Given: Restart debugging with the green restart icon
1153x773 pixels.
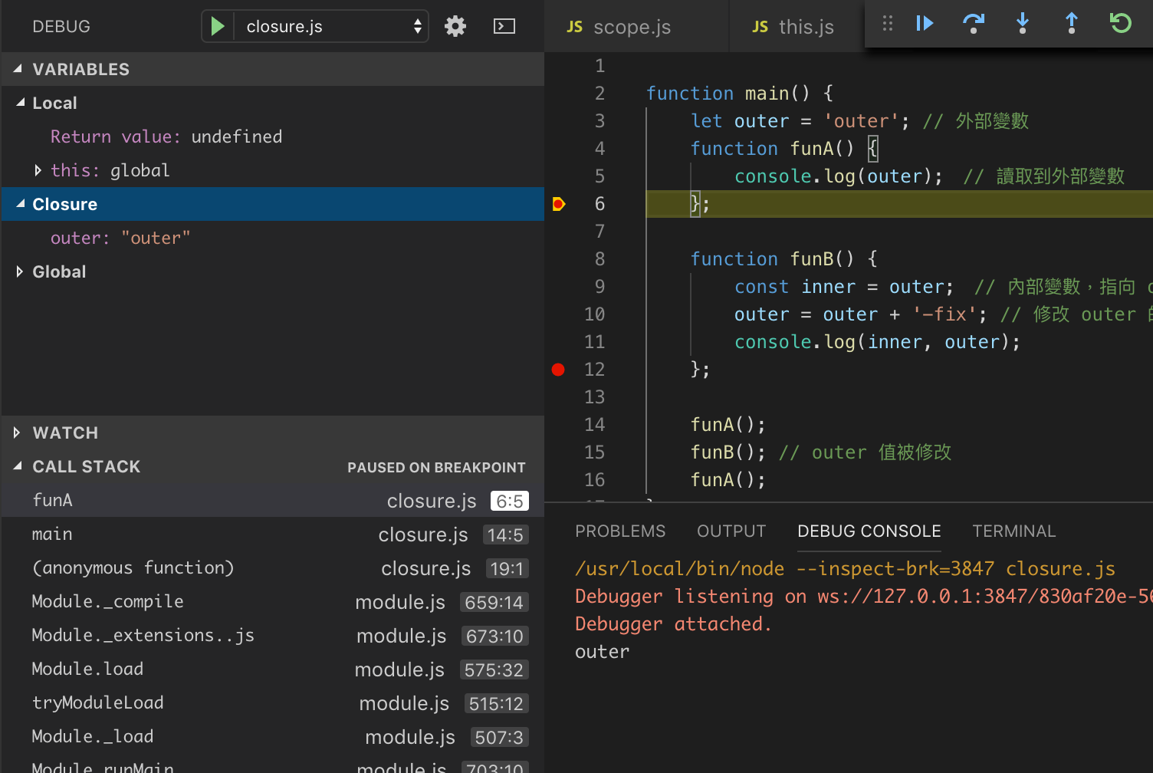Looking at the screenshot, I should click(1121, 24).
